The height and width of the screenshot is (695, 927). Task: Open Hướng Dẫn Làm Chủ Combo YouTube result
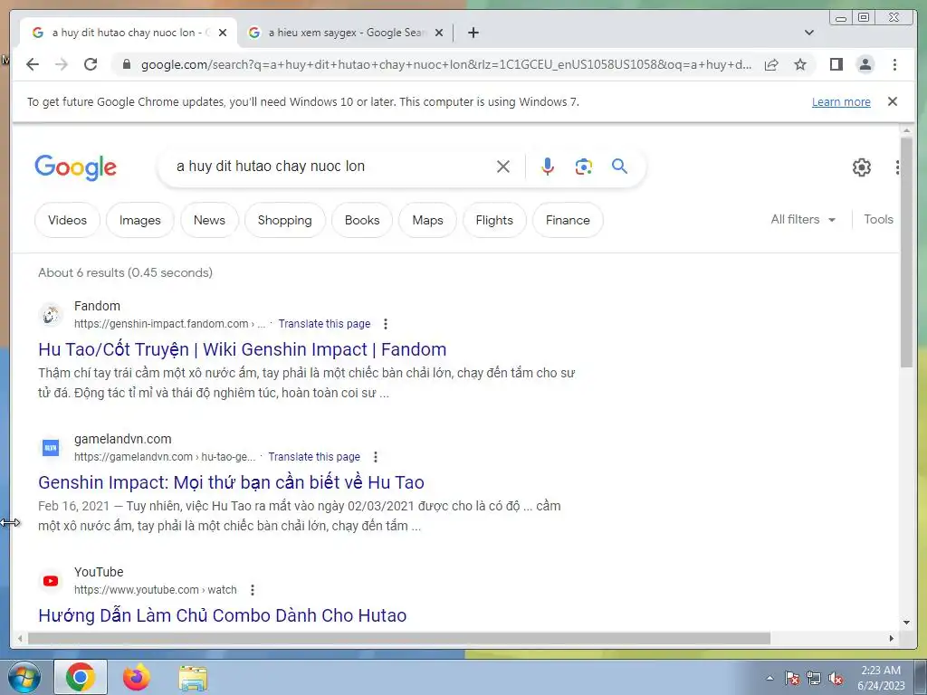click(223, 615)
